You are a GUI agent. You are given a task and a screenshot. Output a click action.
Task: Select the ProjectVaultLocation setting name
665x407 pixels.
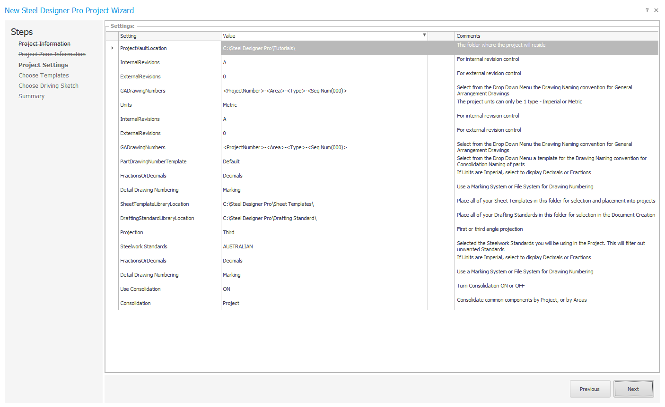pos(143,48)
